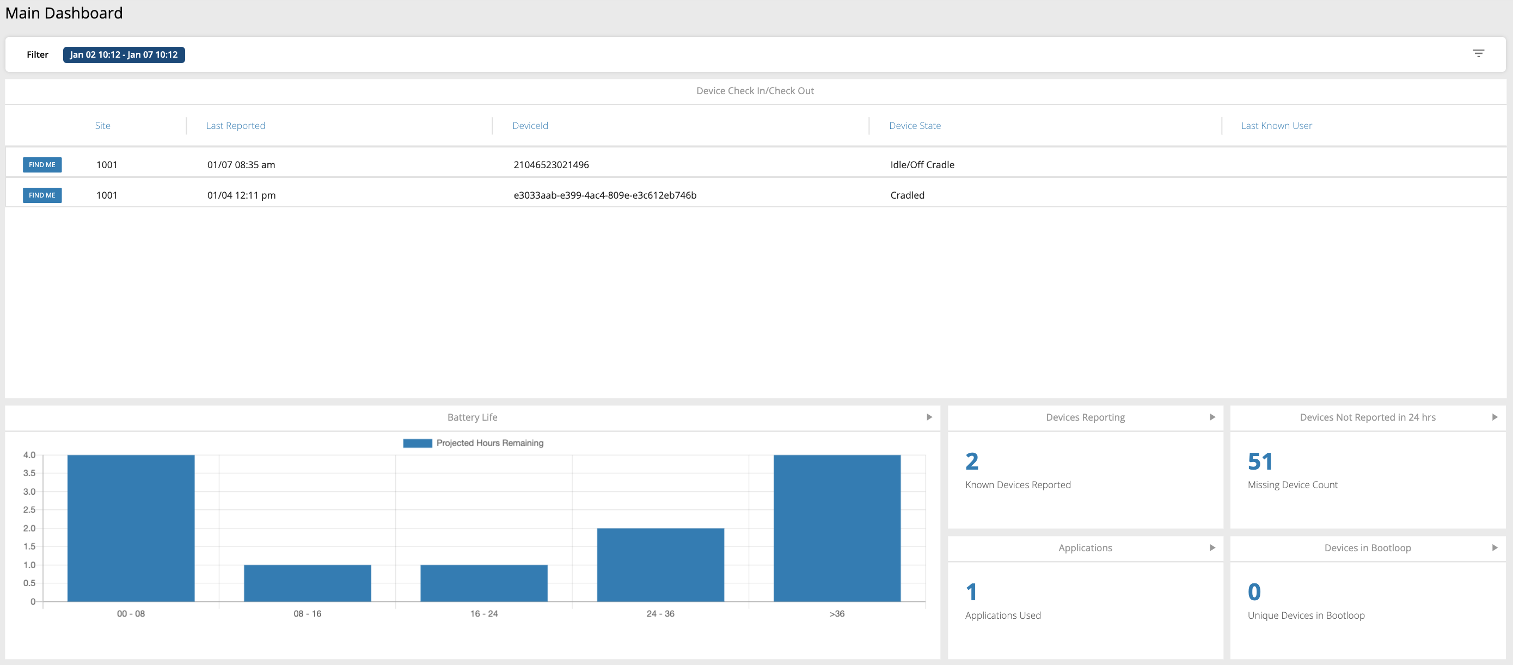Sort by DeviceId column header
The width and height of the screenshot is (1513, 665).
click(x=530, y=126)
